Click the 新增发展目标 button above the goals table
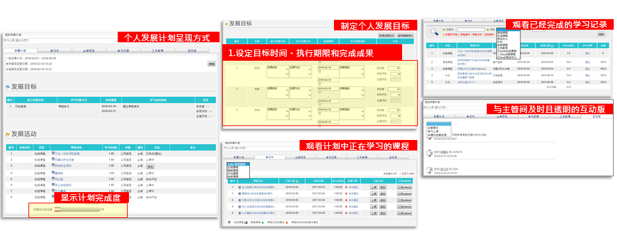 click(x=387, y=35)
